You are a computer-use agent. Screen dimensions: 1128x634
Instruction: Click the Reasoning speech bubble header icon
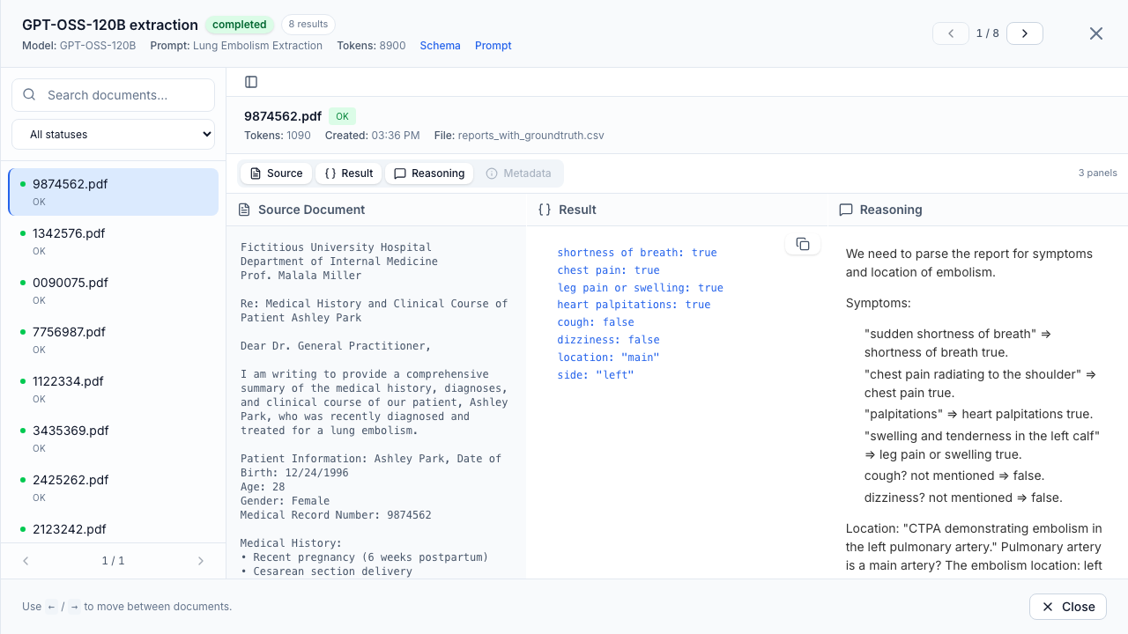846,210
